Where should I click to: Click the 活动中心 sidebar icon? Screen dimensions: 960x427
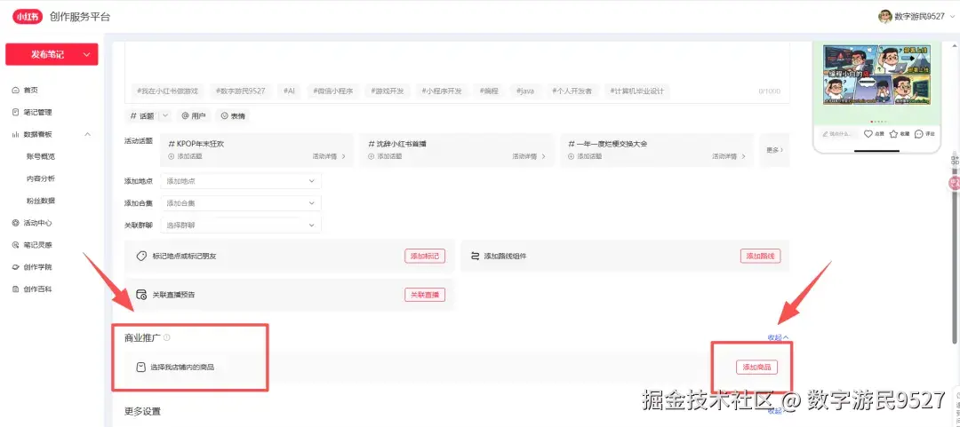16,223
